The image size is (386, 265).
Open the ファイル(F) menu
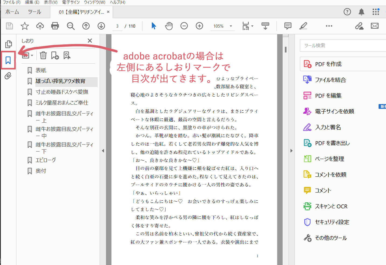12,2
